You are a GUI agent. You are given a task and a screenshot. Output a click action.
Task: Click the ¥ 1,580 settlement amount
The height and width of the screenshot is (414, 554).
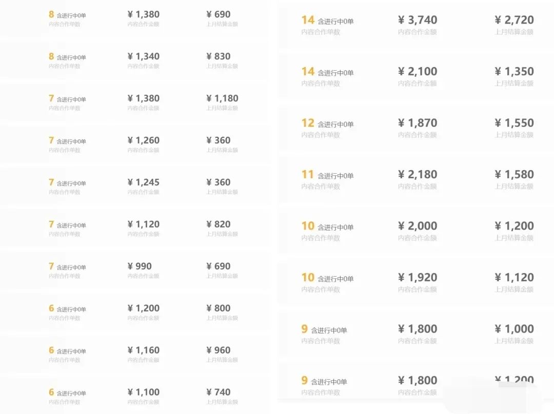click(x=514, y=175)
